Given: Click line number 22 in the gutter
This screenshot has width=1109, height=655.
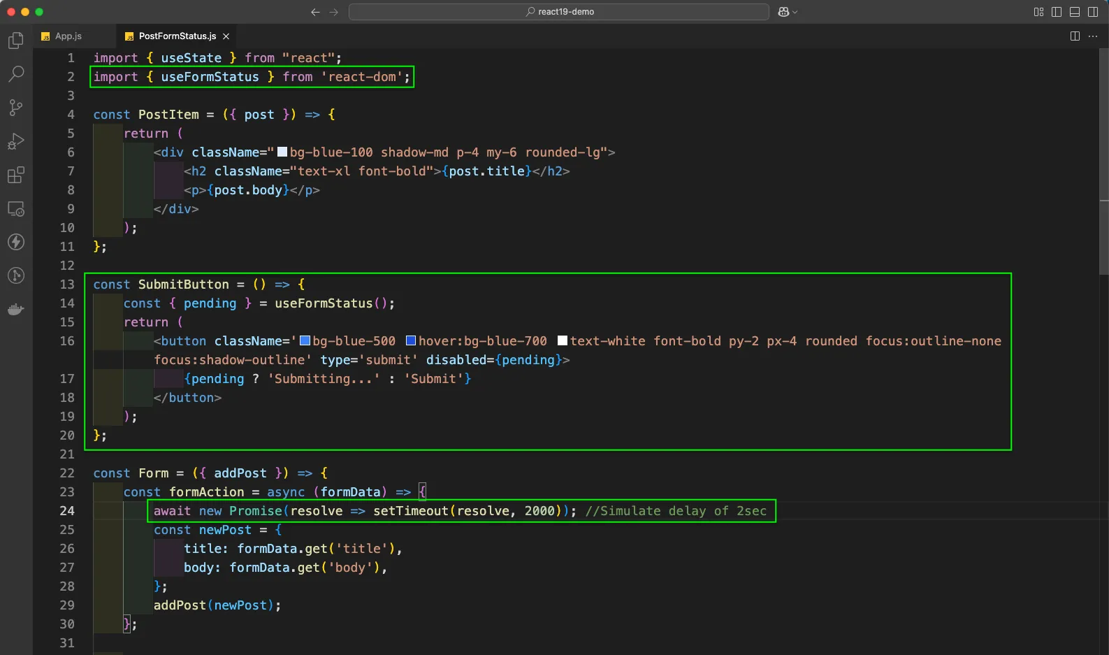Looking at the screenshot, I should [x=67, y=473].
